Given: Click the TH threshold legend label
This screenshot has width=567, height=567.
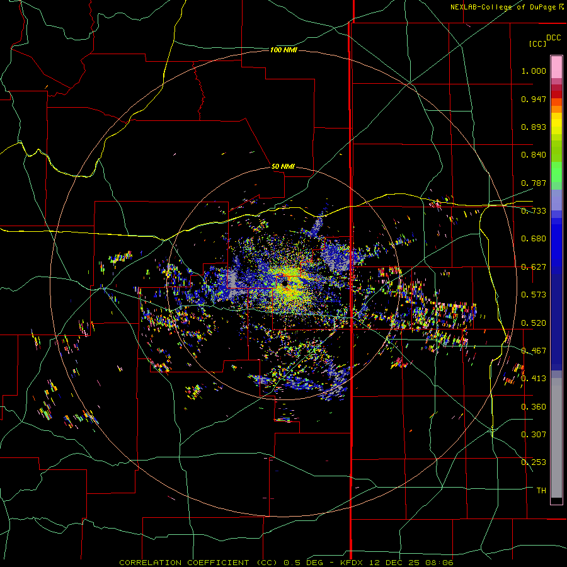Looking at the screenshot, I should [x=541, y=491].
